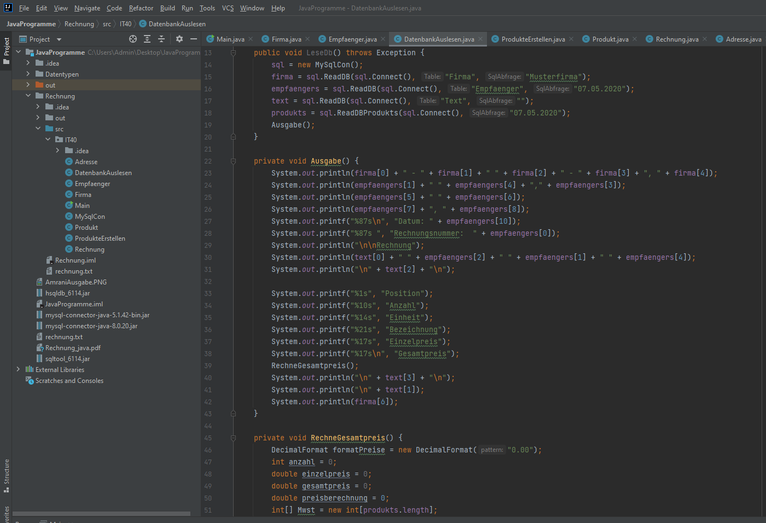This screenshot has height=523, width=766.
Task: Select Rechnung_java.pdf in tree
Action: tap(73, 348)
